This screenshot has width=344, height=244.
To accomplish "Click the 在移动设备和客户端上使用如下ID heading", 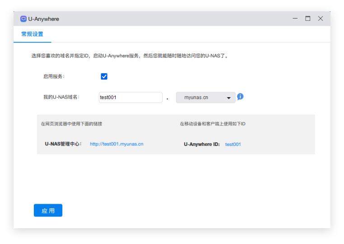I will click(x=213, y=124).
